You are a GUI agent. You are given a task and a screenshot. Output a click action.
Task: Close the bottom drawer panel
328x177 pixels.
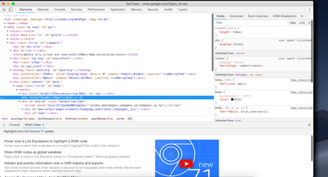pyautogui.click(x=309, y=125)
